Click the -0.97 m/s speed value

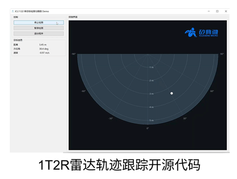coord(44,53)
